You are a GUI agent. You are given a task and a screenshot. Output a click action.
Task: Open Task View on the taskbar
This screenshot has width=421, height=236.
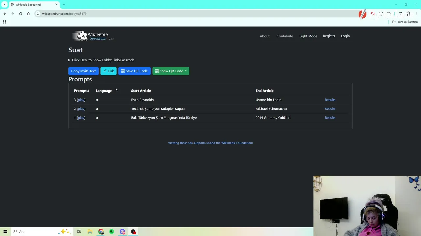pyautogui.click(x=79, y=232)
